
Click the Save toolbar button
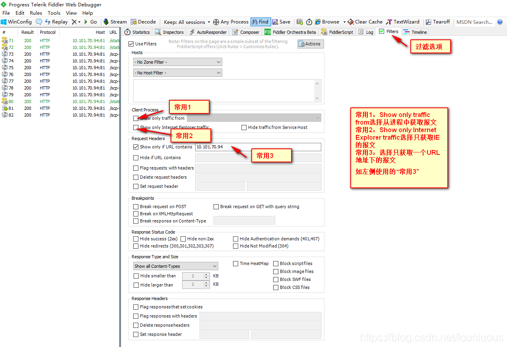281,22
